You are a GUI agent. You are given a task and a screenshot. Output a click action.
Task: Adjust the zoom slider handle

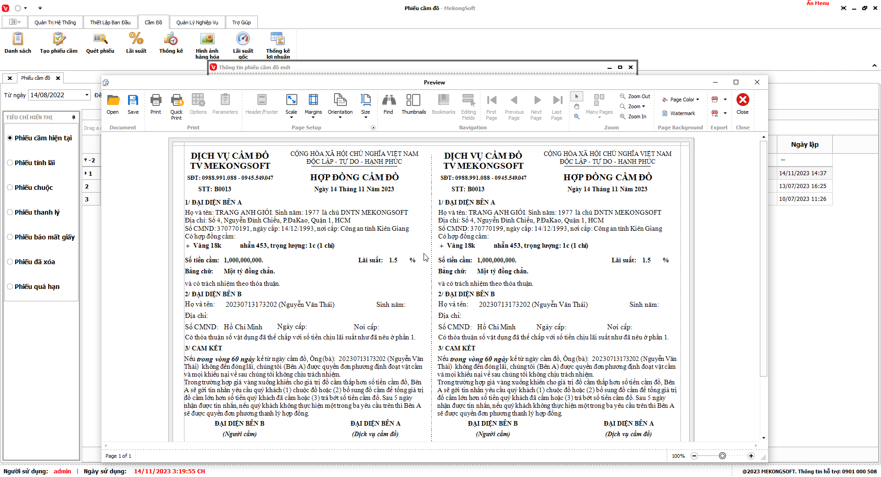723,456
